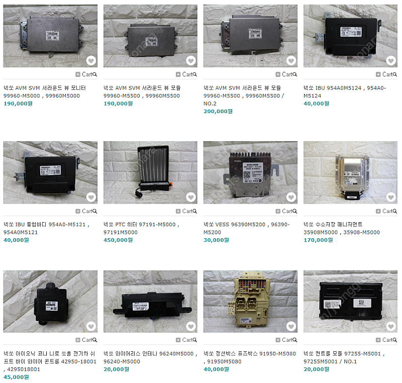Click cart plus icon under 99960-M5500 NO.2 module
Viewport: 402px width, 383px height.
(x=278, y=74)
